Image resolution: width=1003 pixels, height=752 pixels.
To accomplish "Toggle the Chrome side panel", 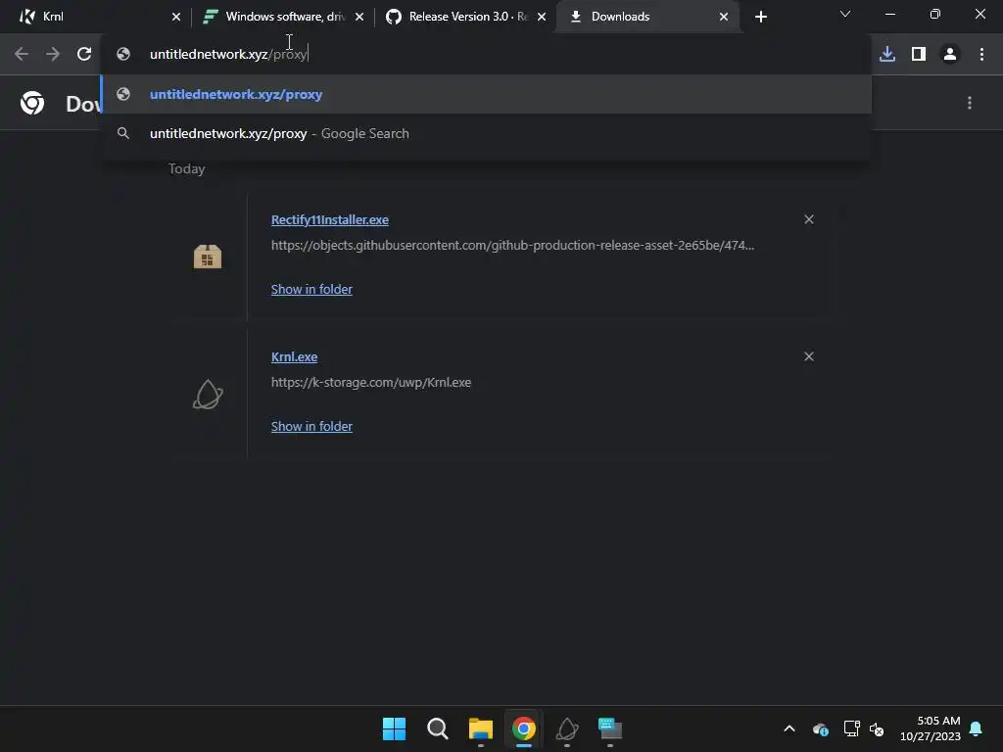I will point(919,55).
